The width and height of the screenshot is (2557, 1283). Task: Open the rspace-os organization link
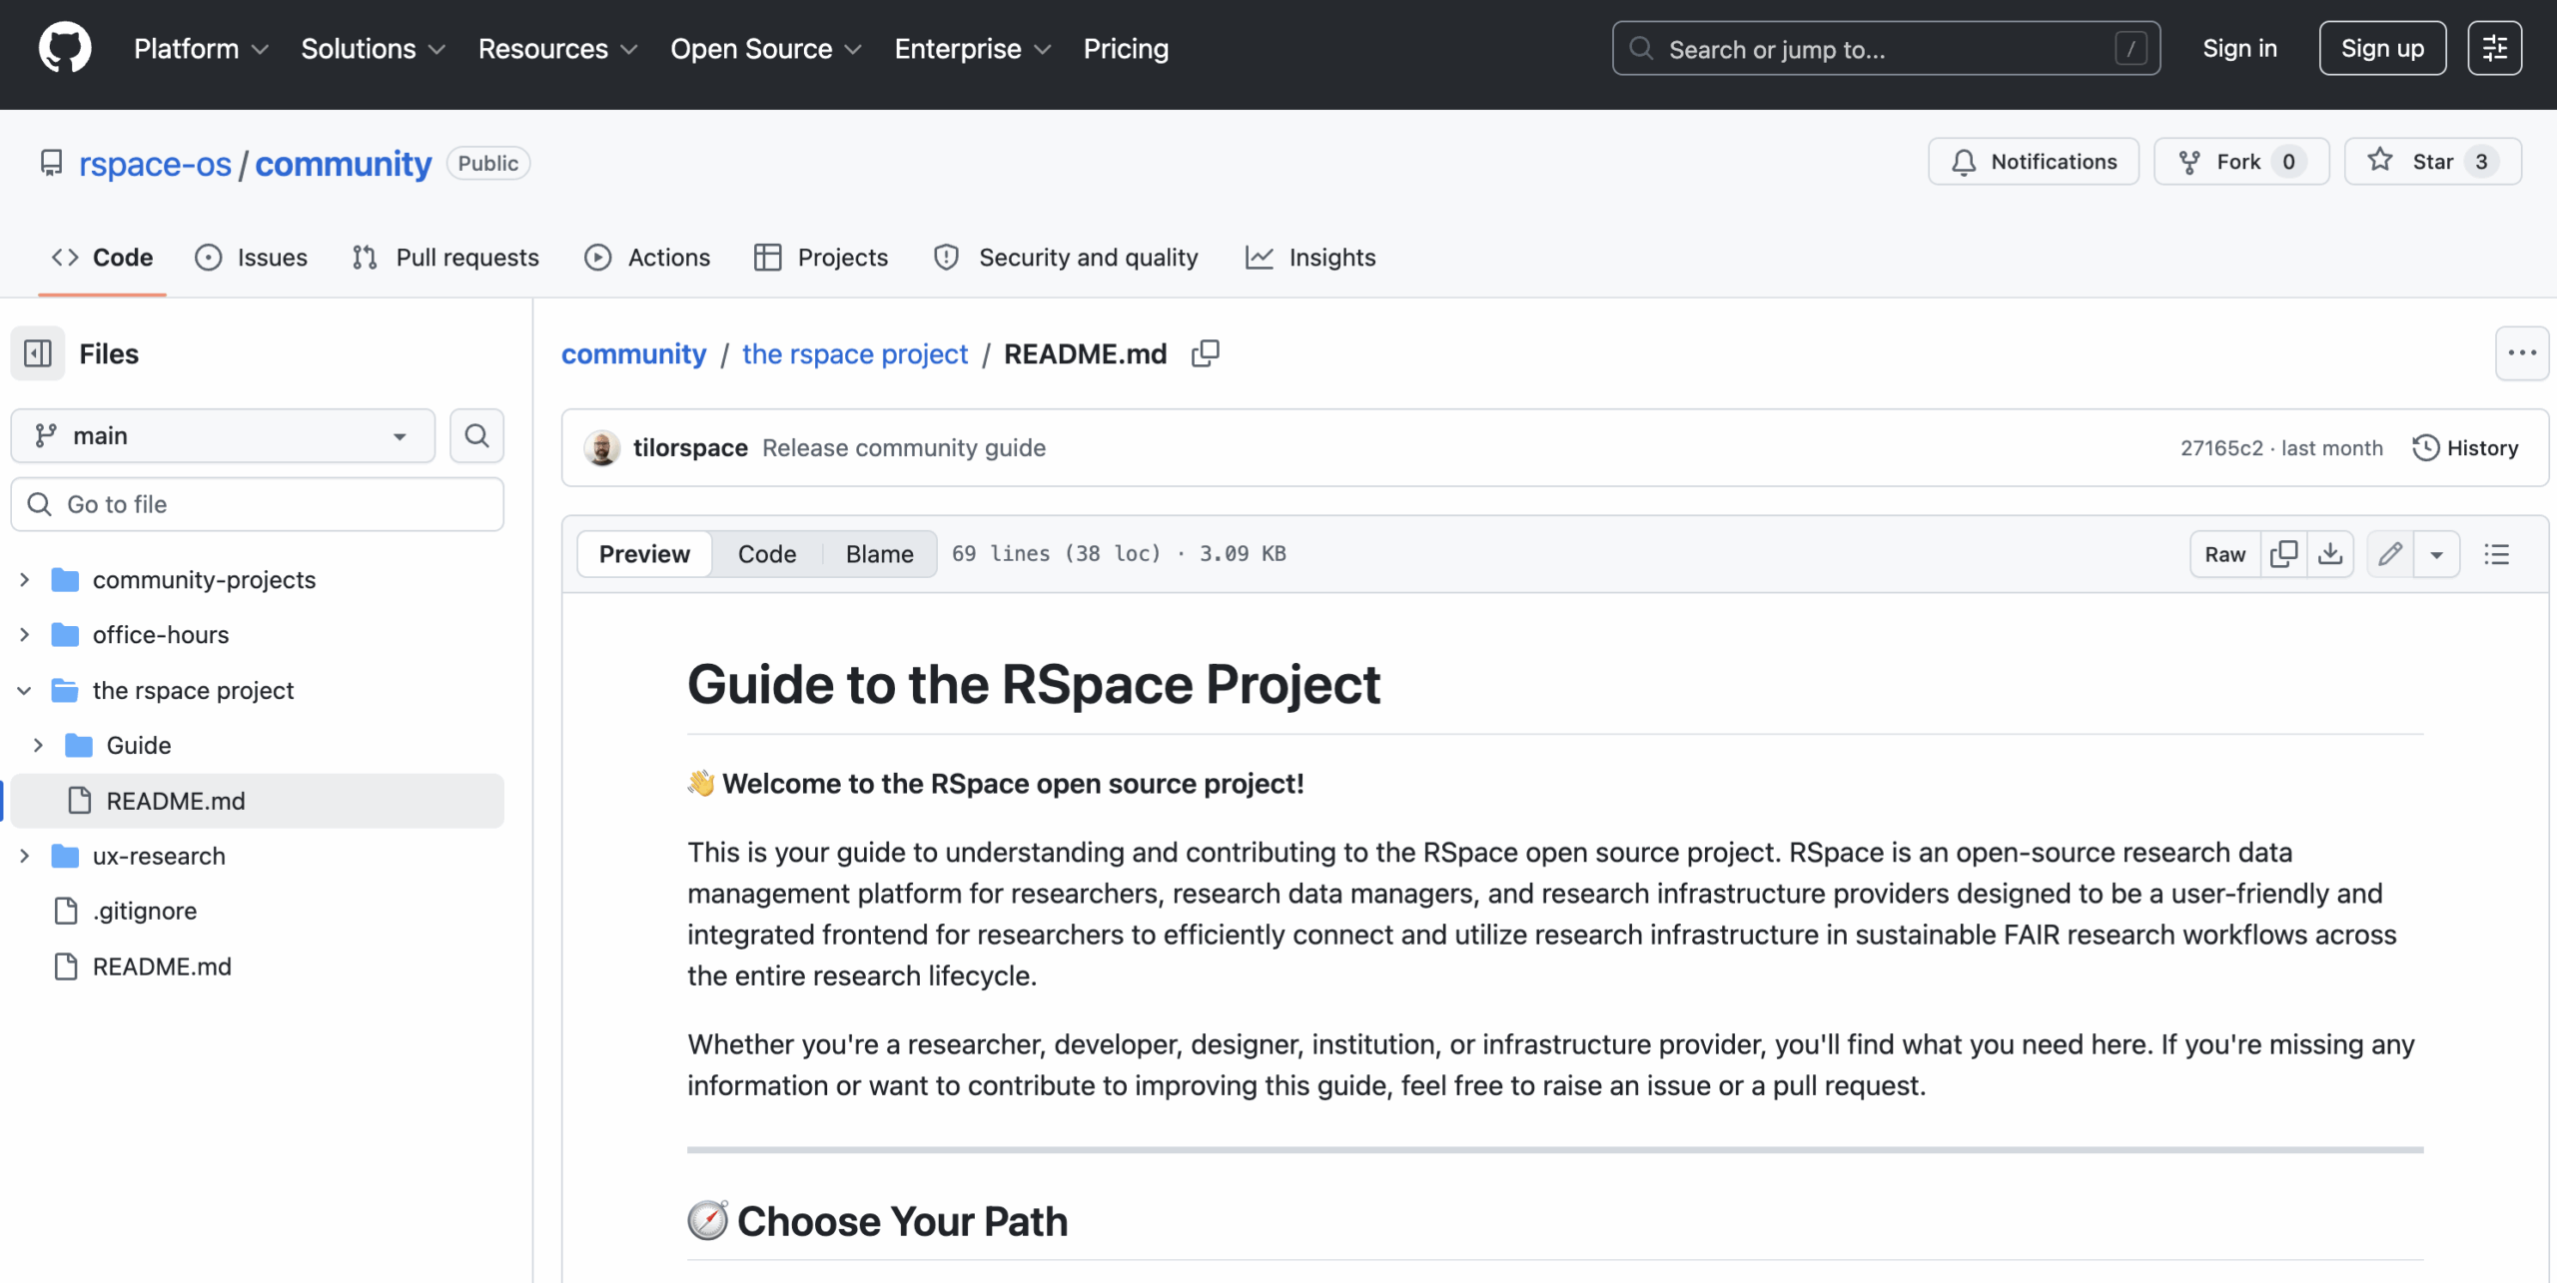[155, 163]
